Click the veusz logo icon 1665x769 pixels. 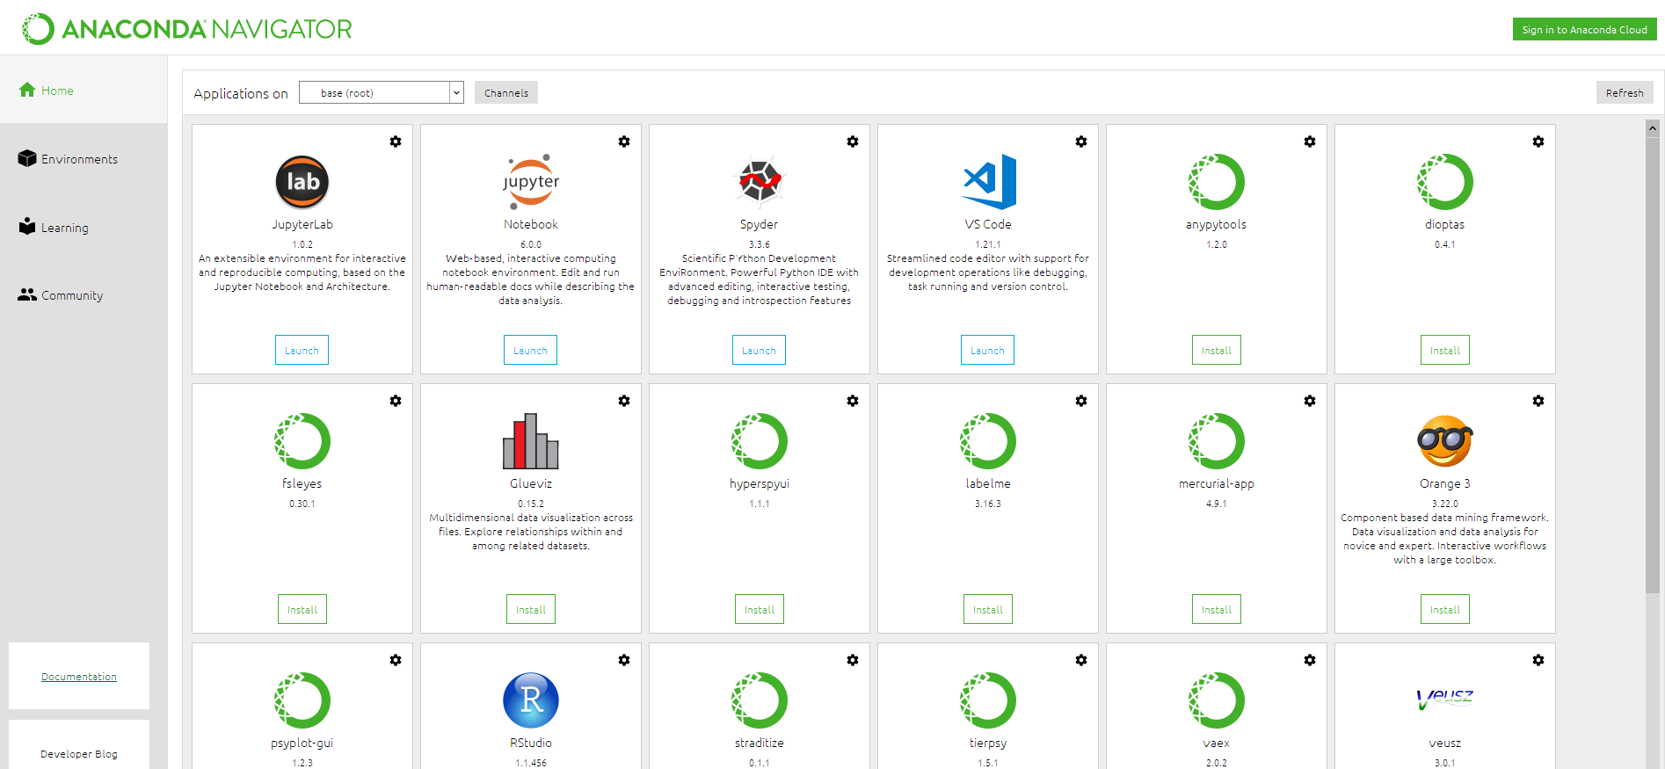pos(1445,700)
